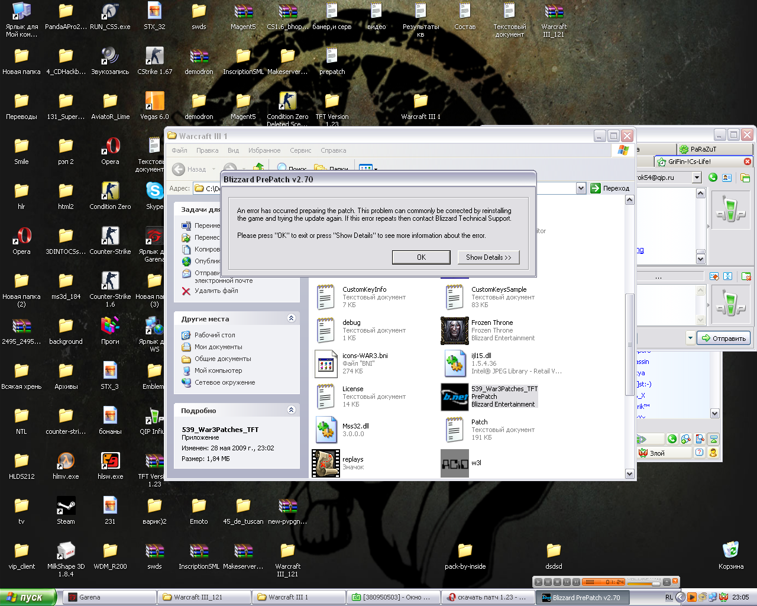Select the w3l file icon

click(x=454, y=463)
